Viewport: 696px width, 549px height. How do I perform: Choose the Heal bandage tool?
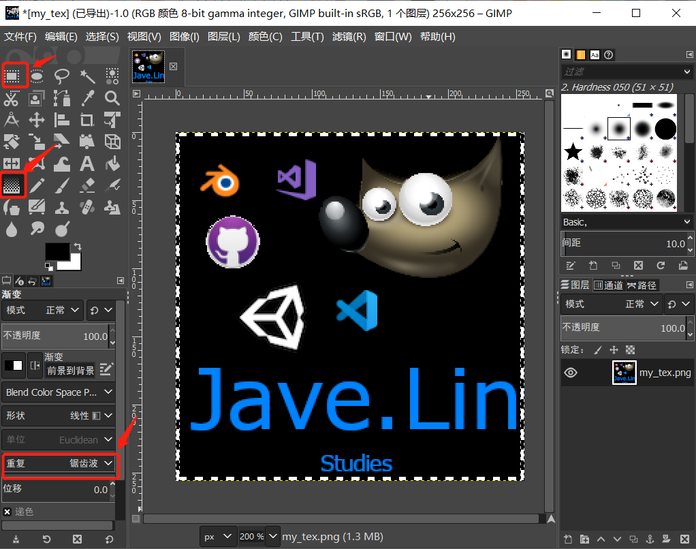(87, 207)
